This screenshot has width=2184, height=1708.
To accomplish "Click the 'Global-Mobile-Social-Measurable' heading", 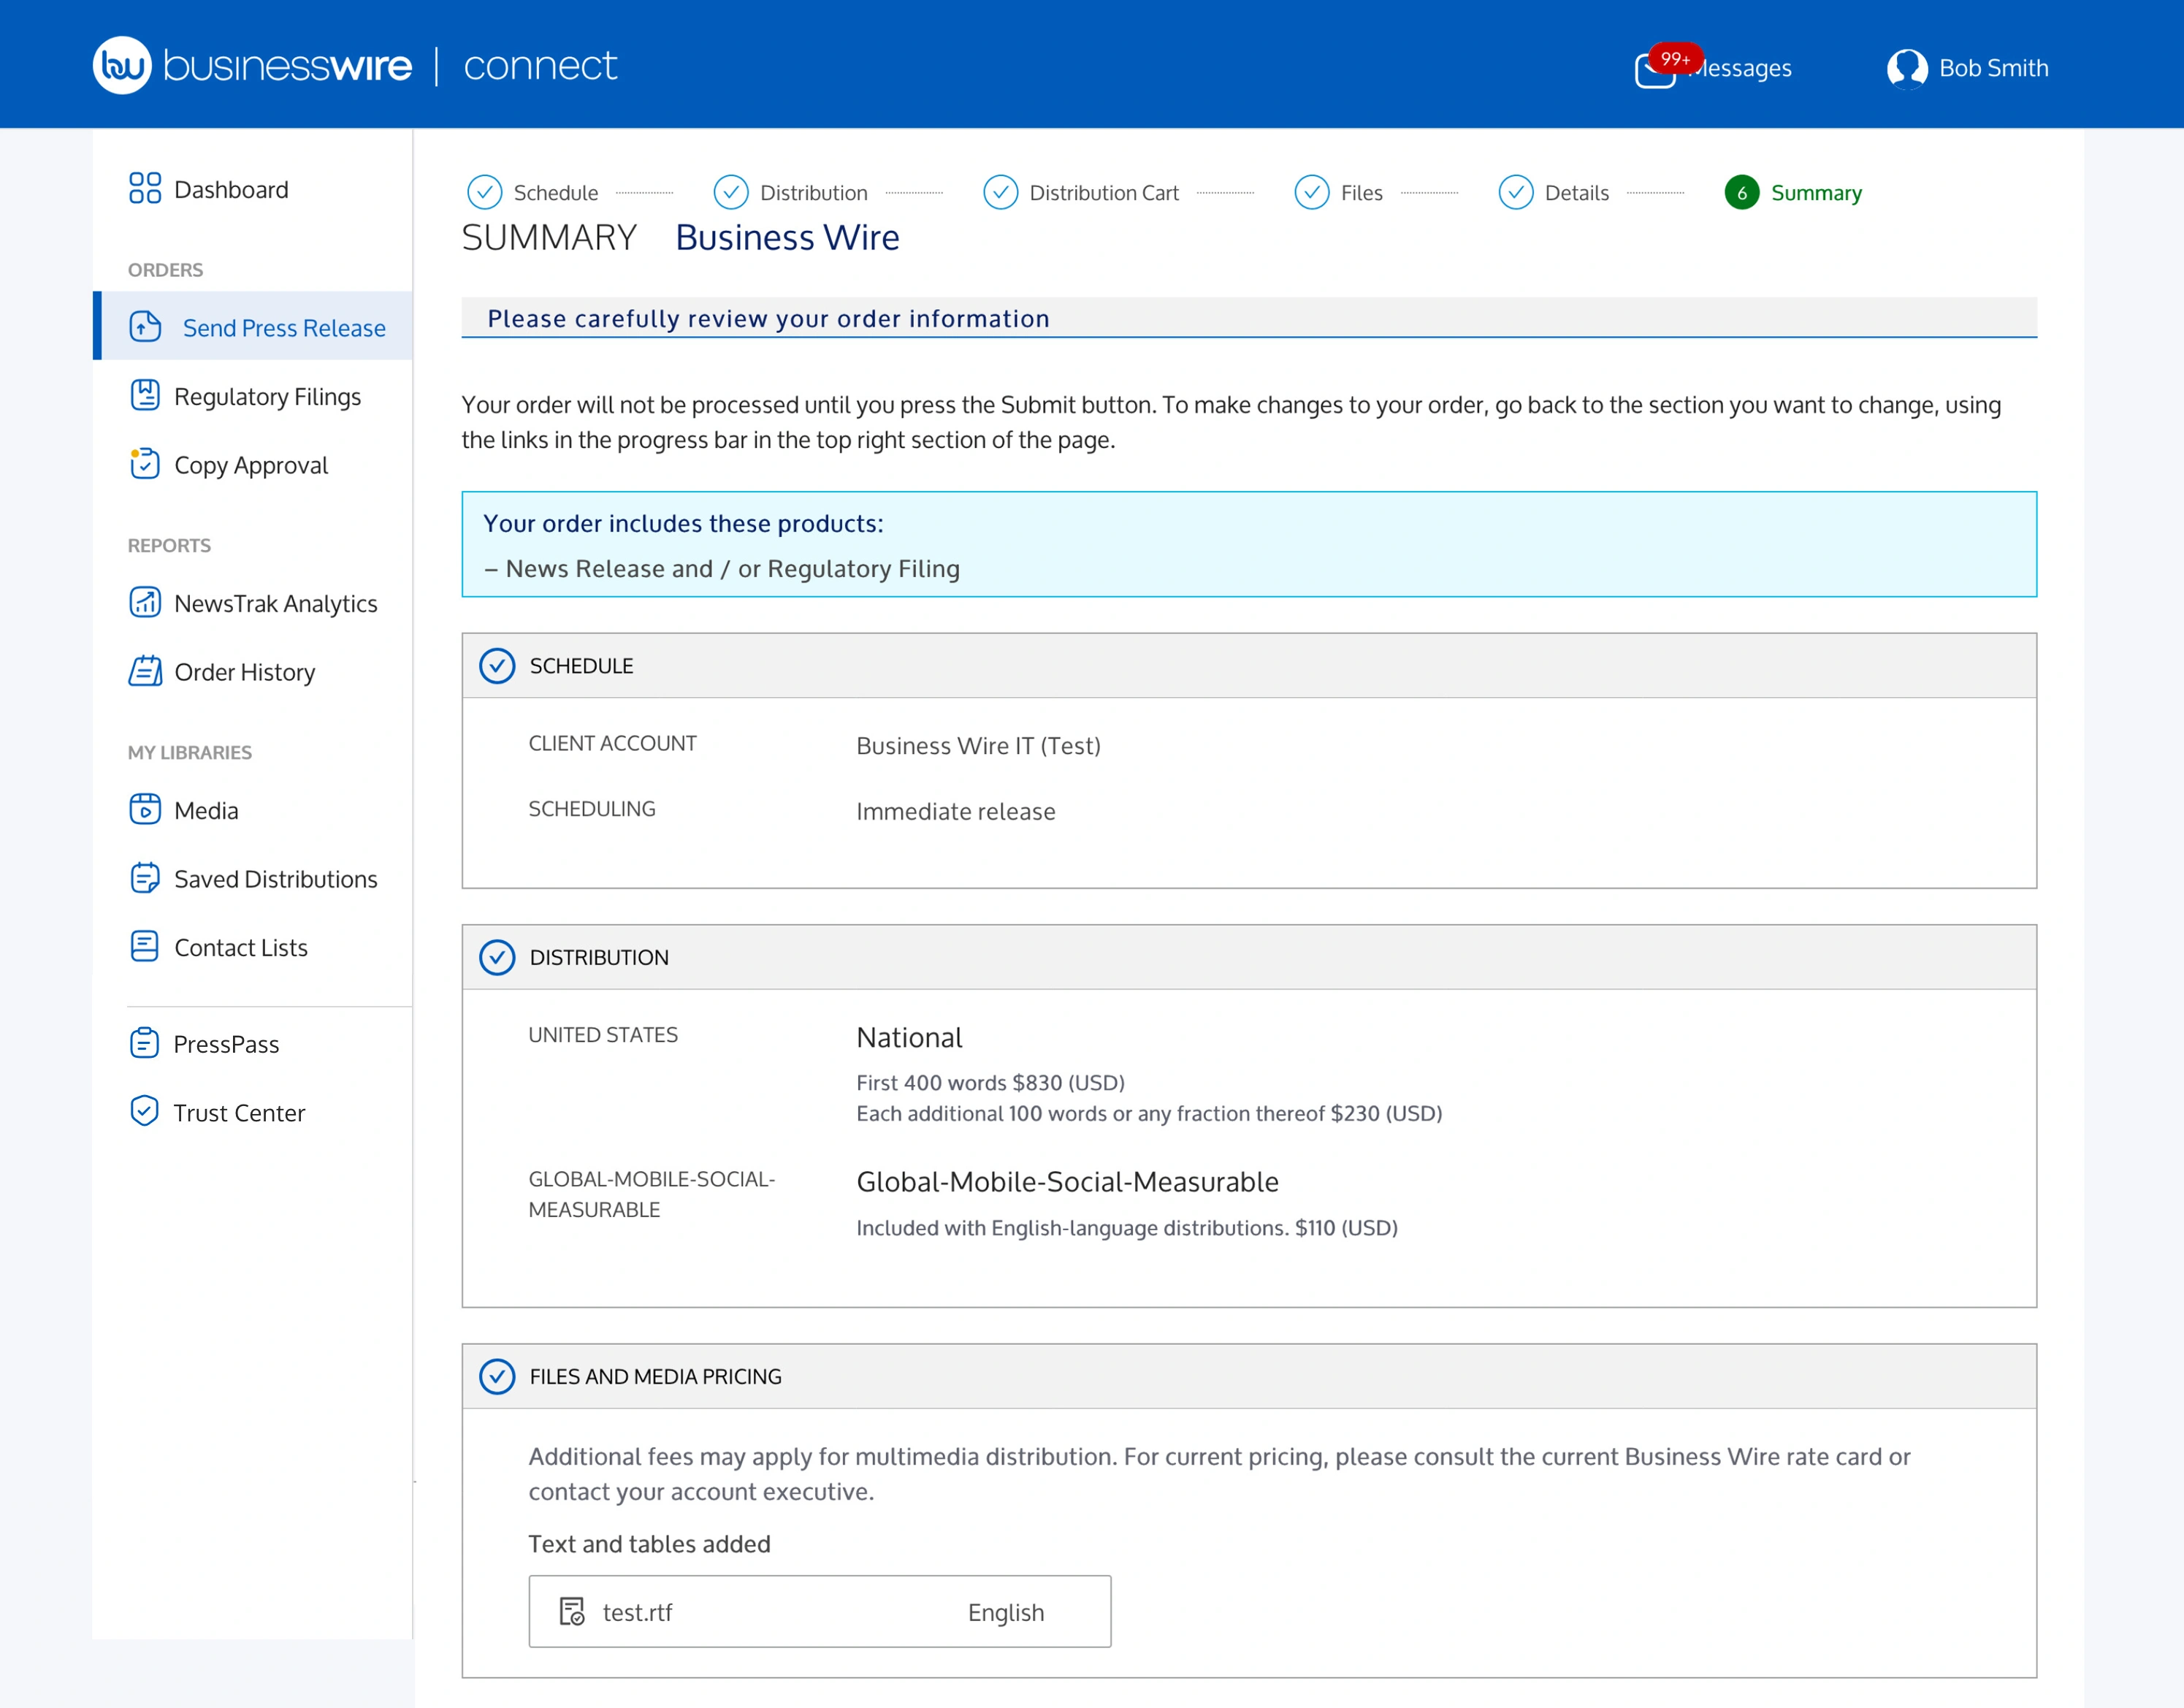I will [1067, 1181].
